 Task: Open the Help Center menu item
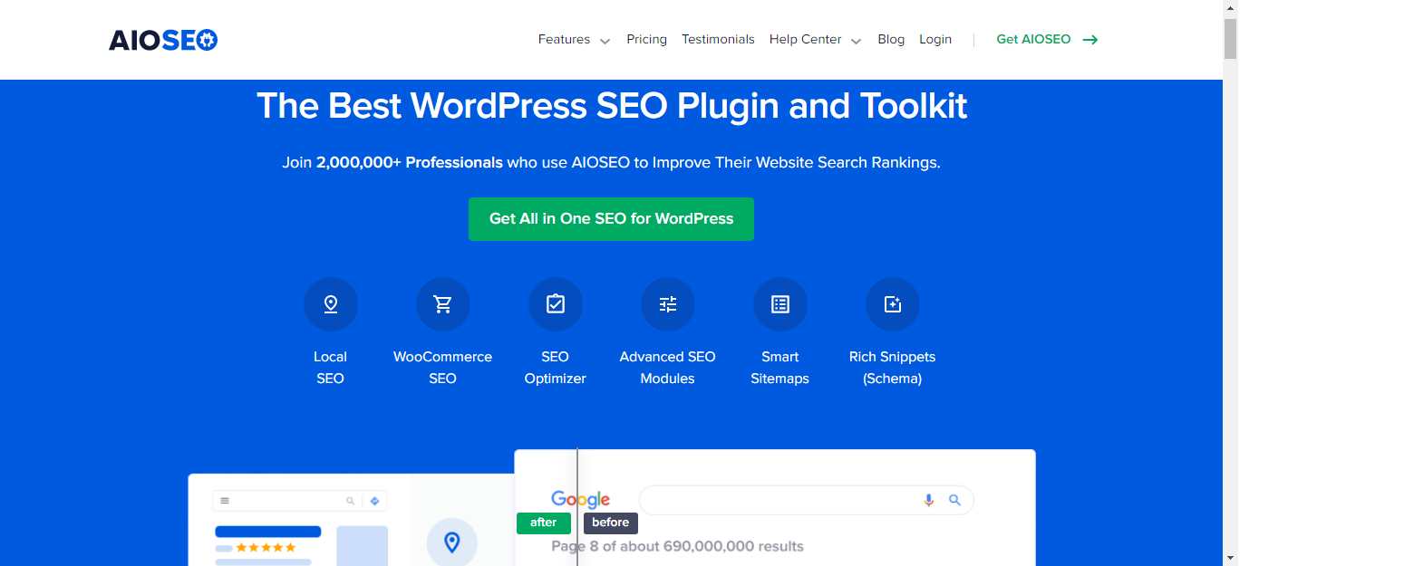805,40
